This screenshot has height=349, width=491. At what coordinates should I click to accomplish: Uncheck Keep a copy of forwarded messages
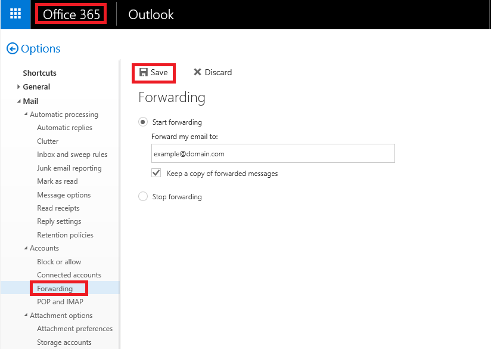point(156,173)
